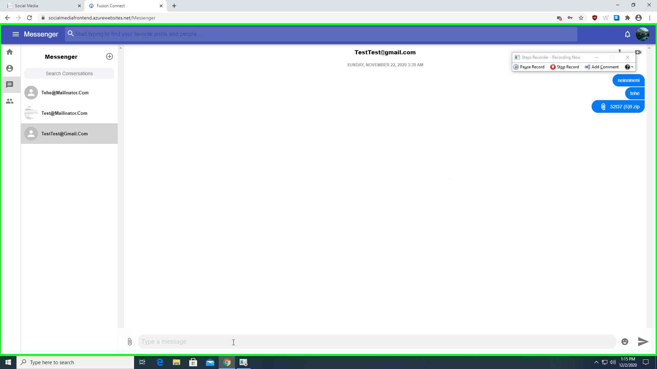657x369 pixels.
Task: Open the profile page sidebar icon
Action: click(x=10, y=68)
